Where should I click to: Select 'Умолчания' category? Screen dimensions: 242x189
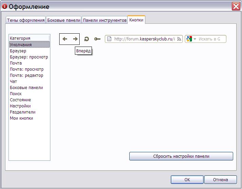pos(29,45)
